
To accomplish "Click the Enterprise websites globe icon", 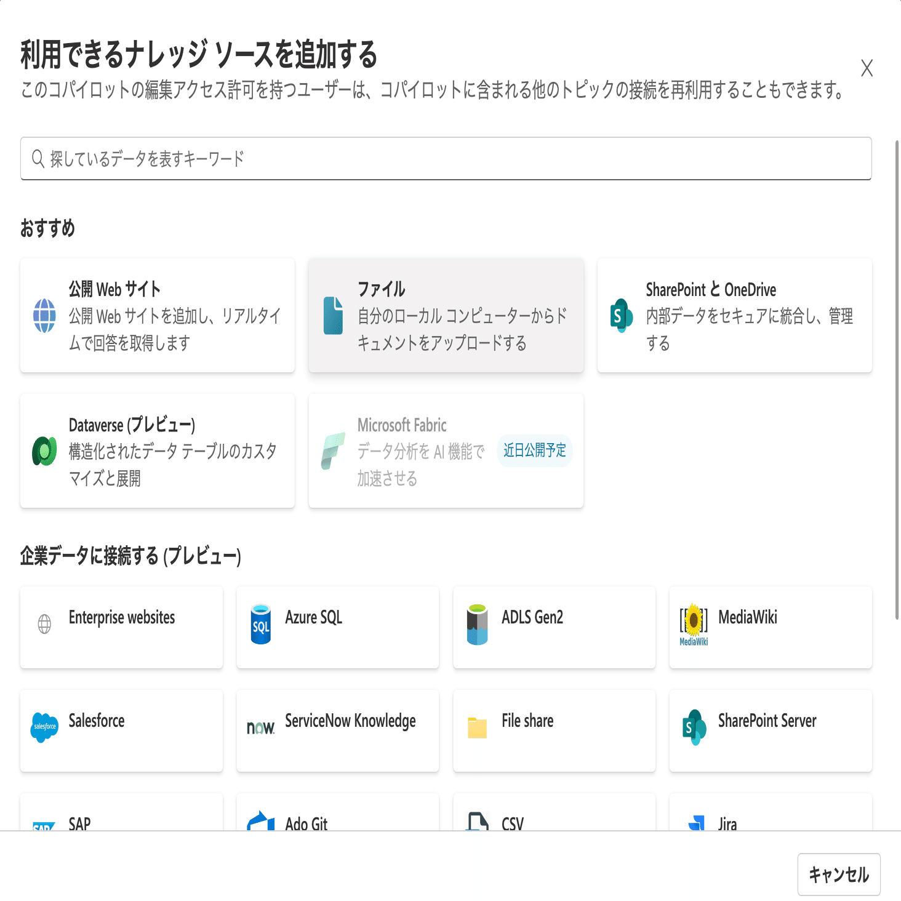I will pyautogui.click(x=44, y=624).
